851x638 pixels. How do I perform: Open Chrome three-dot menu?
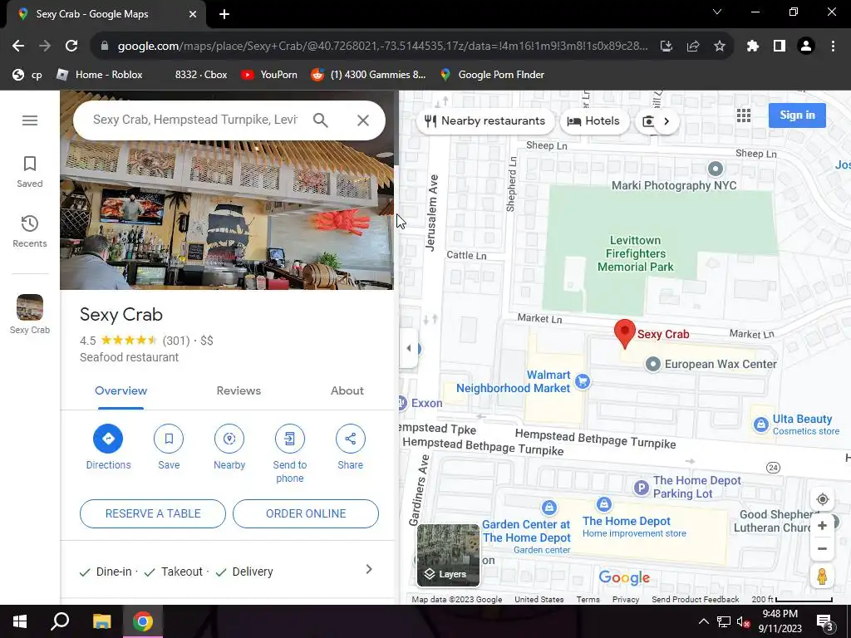(x=833, y=47)
